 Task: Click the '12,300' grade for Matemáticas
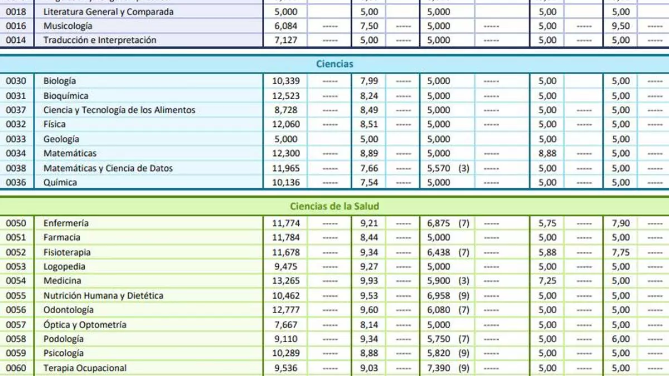(286, 153)
